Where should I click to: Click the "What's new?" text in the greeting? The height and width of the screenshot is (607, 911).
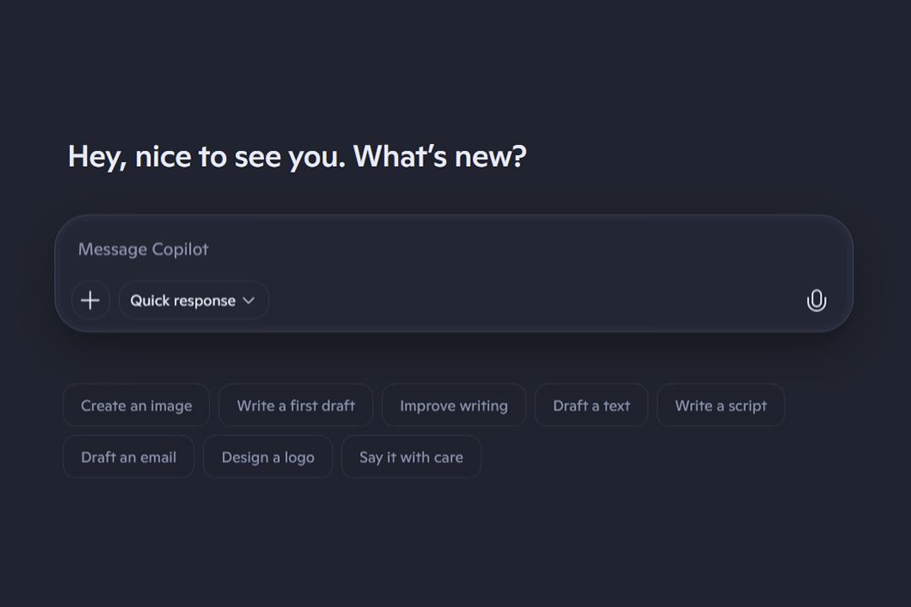439,157
